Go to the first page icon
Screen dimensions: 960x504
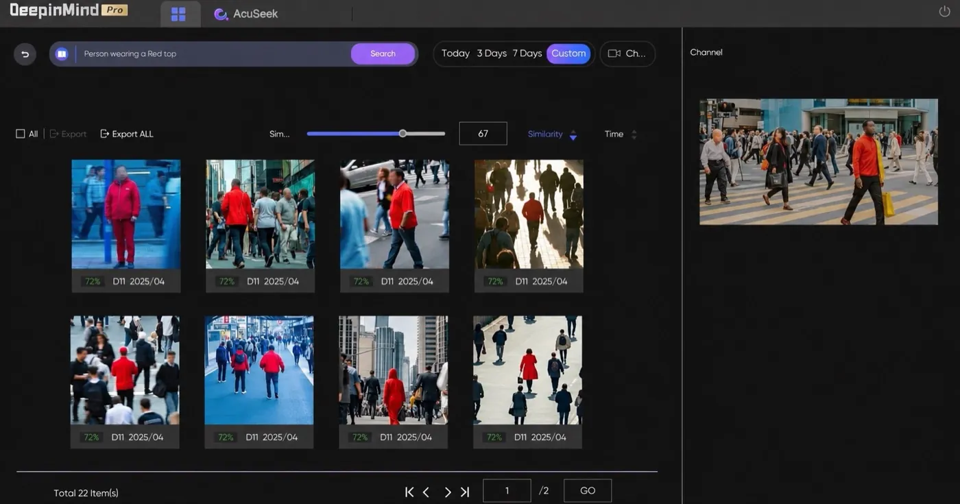409,492
